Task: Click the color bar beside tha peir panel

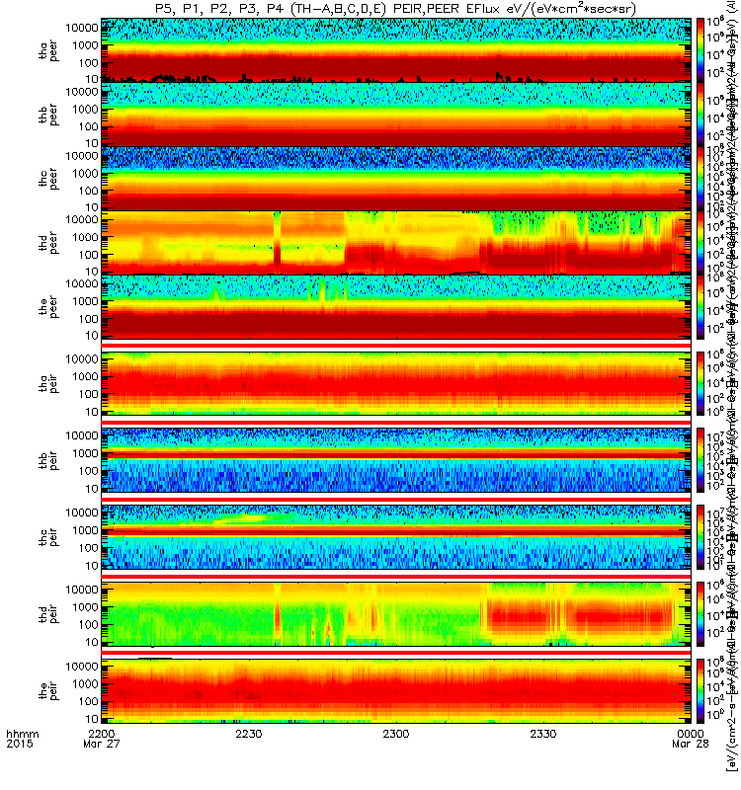Action: click(700, 383)
